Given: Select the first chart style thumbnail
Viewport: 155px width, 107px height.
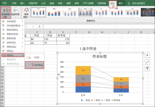Looking at the screenshot, I should click(38, 12).
